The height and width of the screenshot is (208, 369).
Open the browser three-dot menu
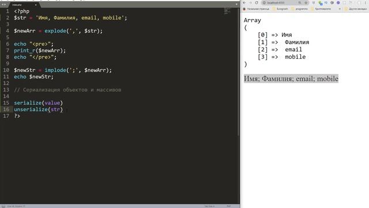tap(365, 3)
